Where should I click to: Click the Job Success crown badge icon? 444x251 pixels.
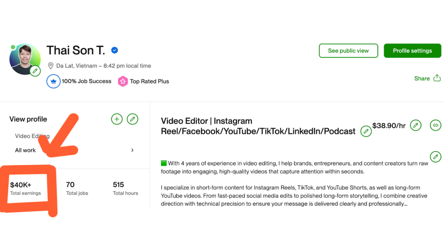pos(53,81)
